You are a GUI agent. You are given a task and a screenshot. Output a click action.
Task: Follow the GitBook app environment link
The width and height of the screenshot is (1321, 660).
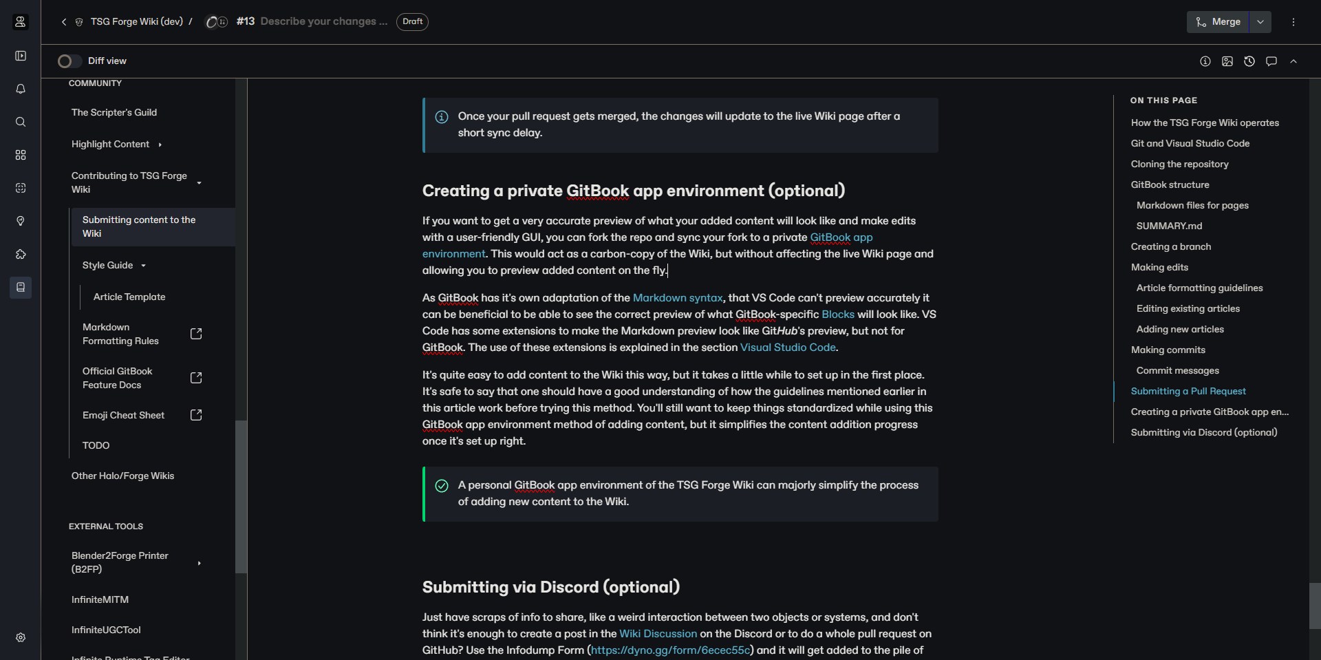841,237
